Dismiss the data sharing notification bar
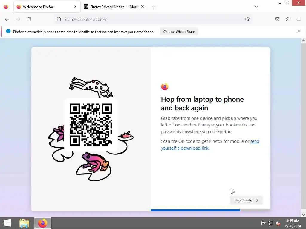The image size is (306, 229). (299, 31)
